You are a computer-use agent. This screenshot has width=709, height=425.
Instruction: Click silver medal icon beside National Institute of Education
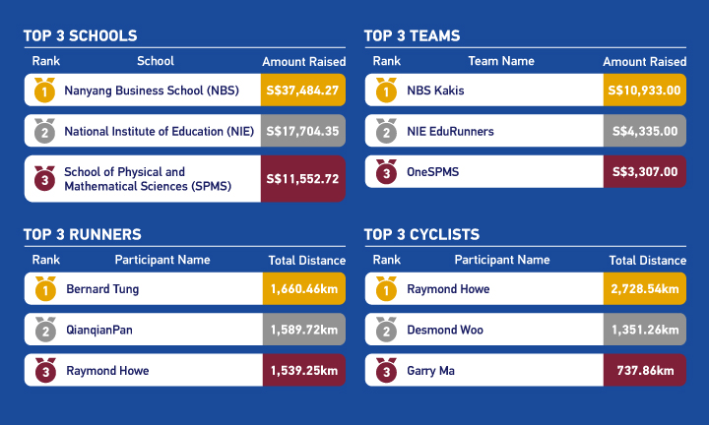coord(42,131)
